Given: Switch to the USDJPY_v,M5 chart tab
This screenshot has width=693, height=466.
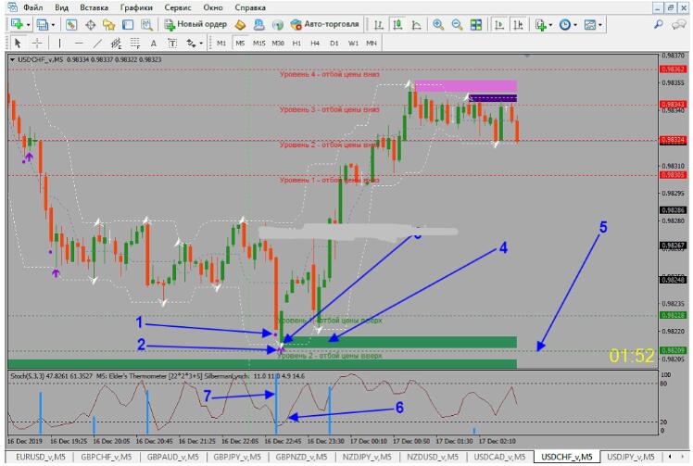Looking at the screenshot, I should pos(631,457).
